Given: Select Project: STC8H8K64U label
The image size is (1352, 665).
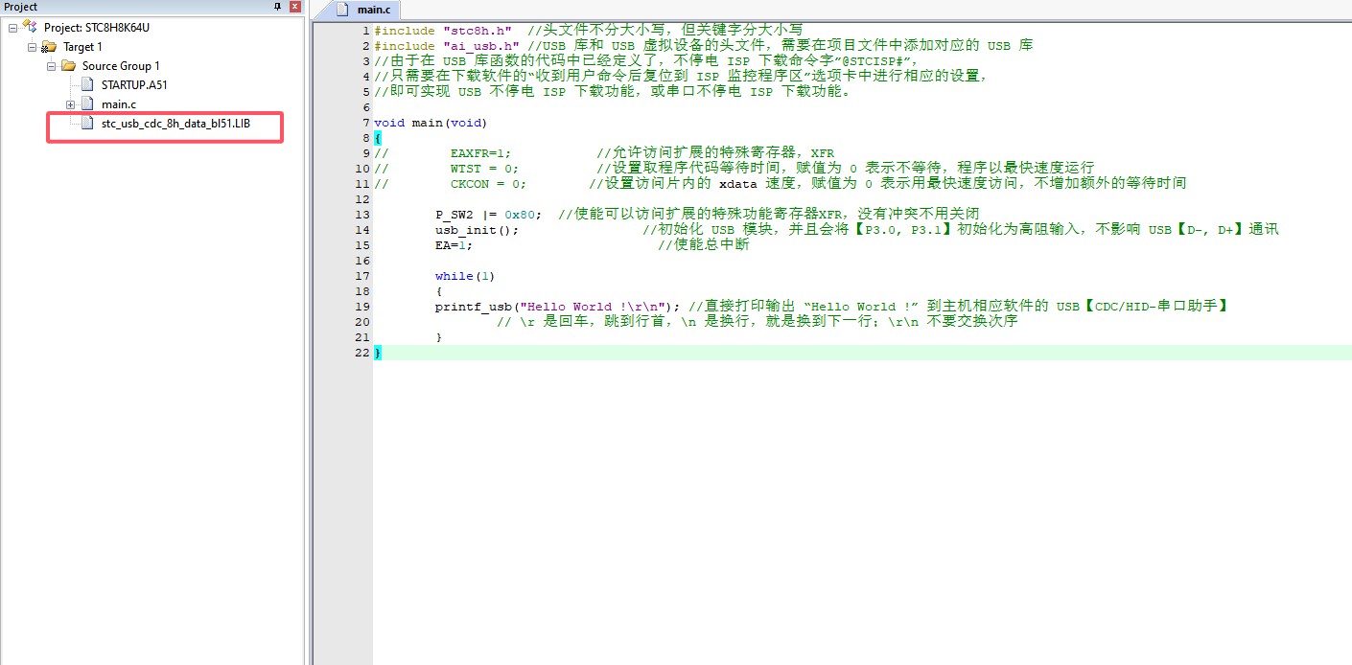Looking at the screenshot, I should 97,28.
